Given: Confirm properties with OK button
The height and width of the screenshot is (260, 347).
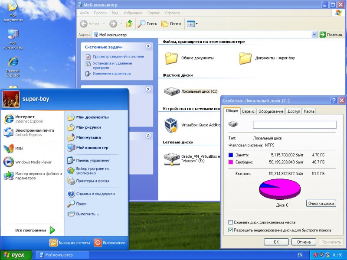Looking at the screenshot, I should [x=276, y=242].
